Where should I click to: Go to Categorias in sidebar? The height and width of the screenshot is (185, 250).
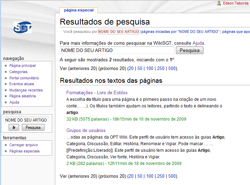pos(18,72)
